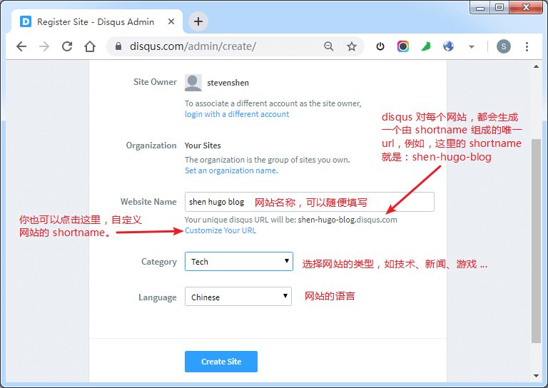548x388 pixels.
Task: Open a new browser tab
Action: pyautogui.click(x=198, y=21)
